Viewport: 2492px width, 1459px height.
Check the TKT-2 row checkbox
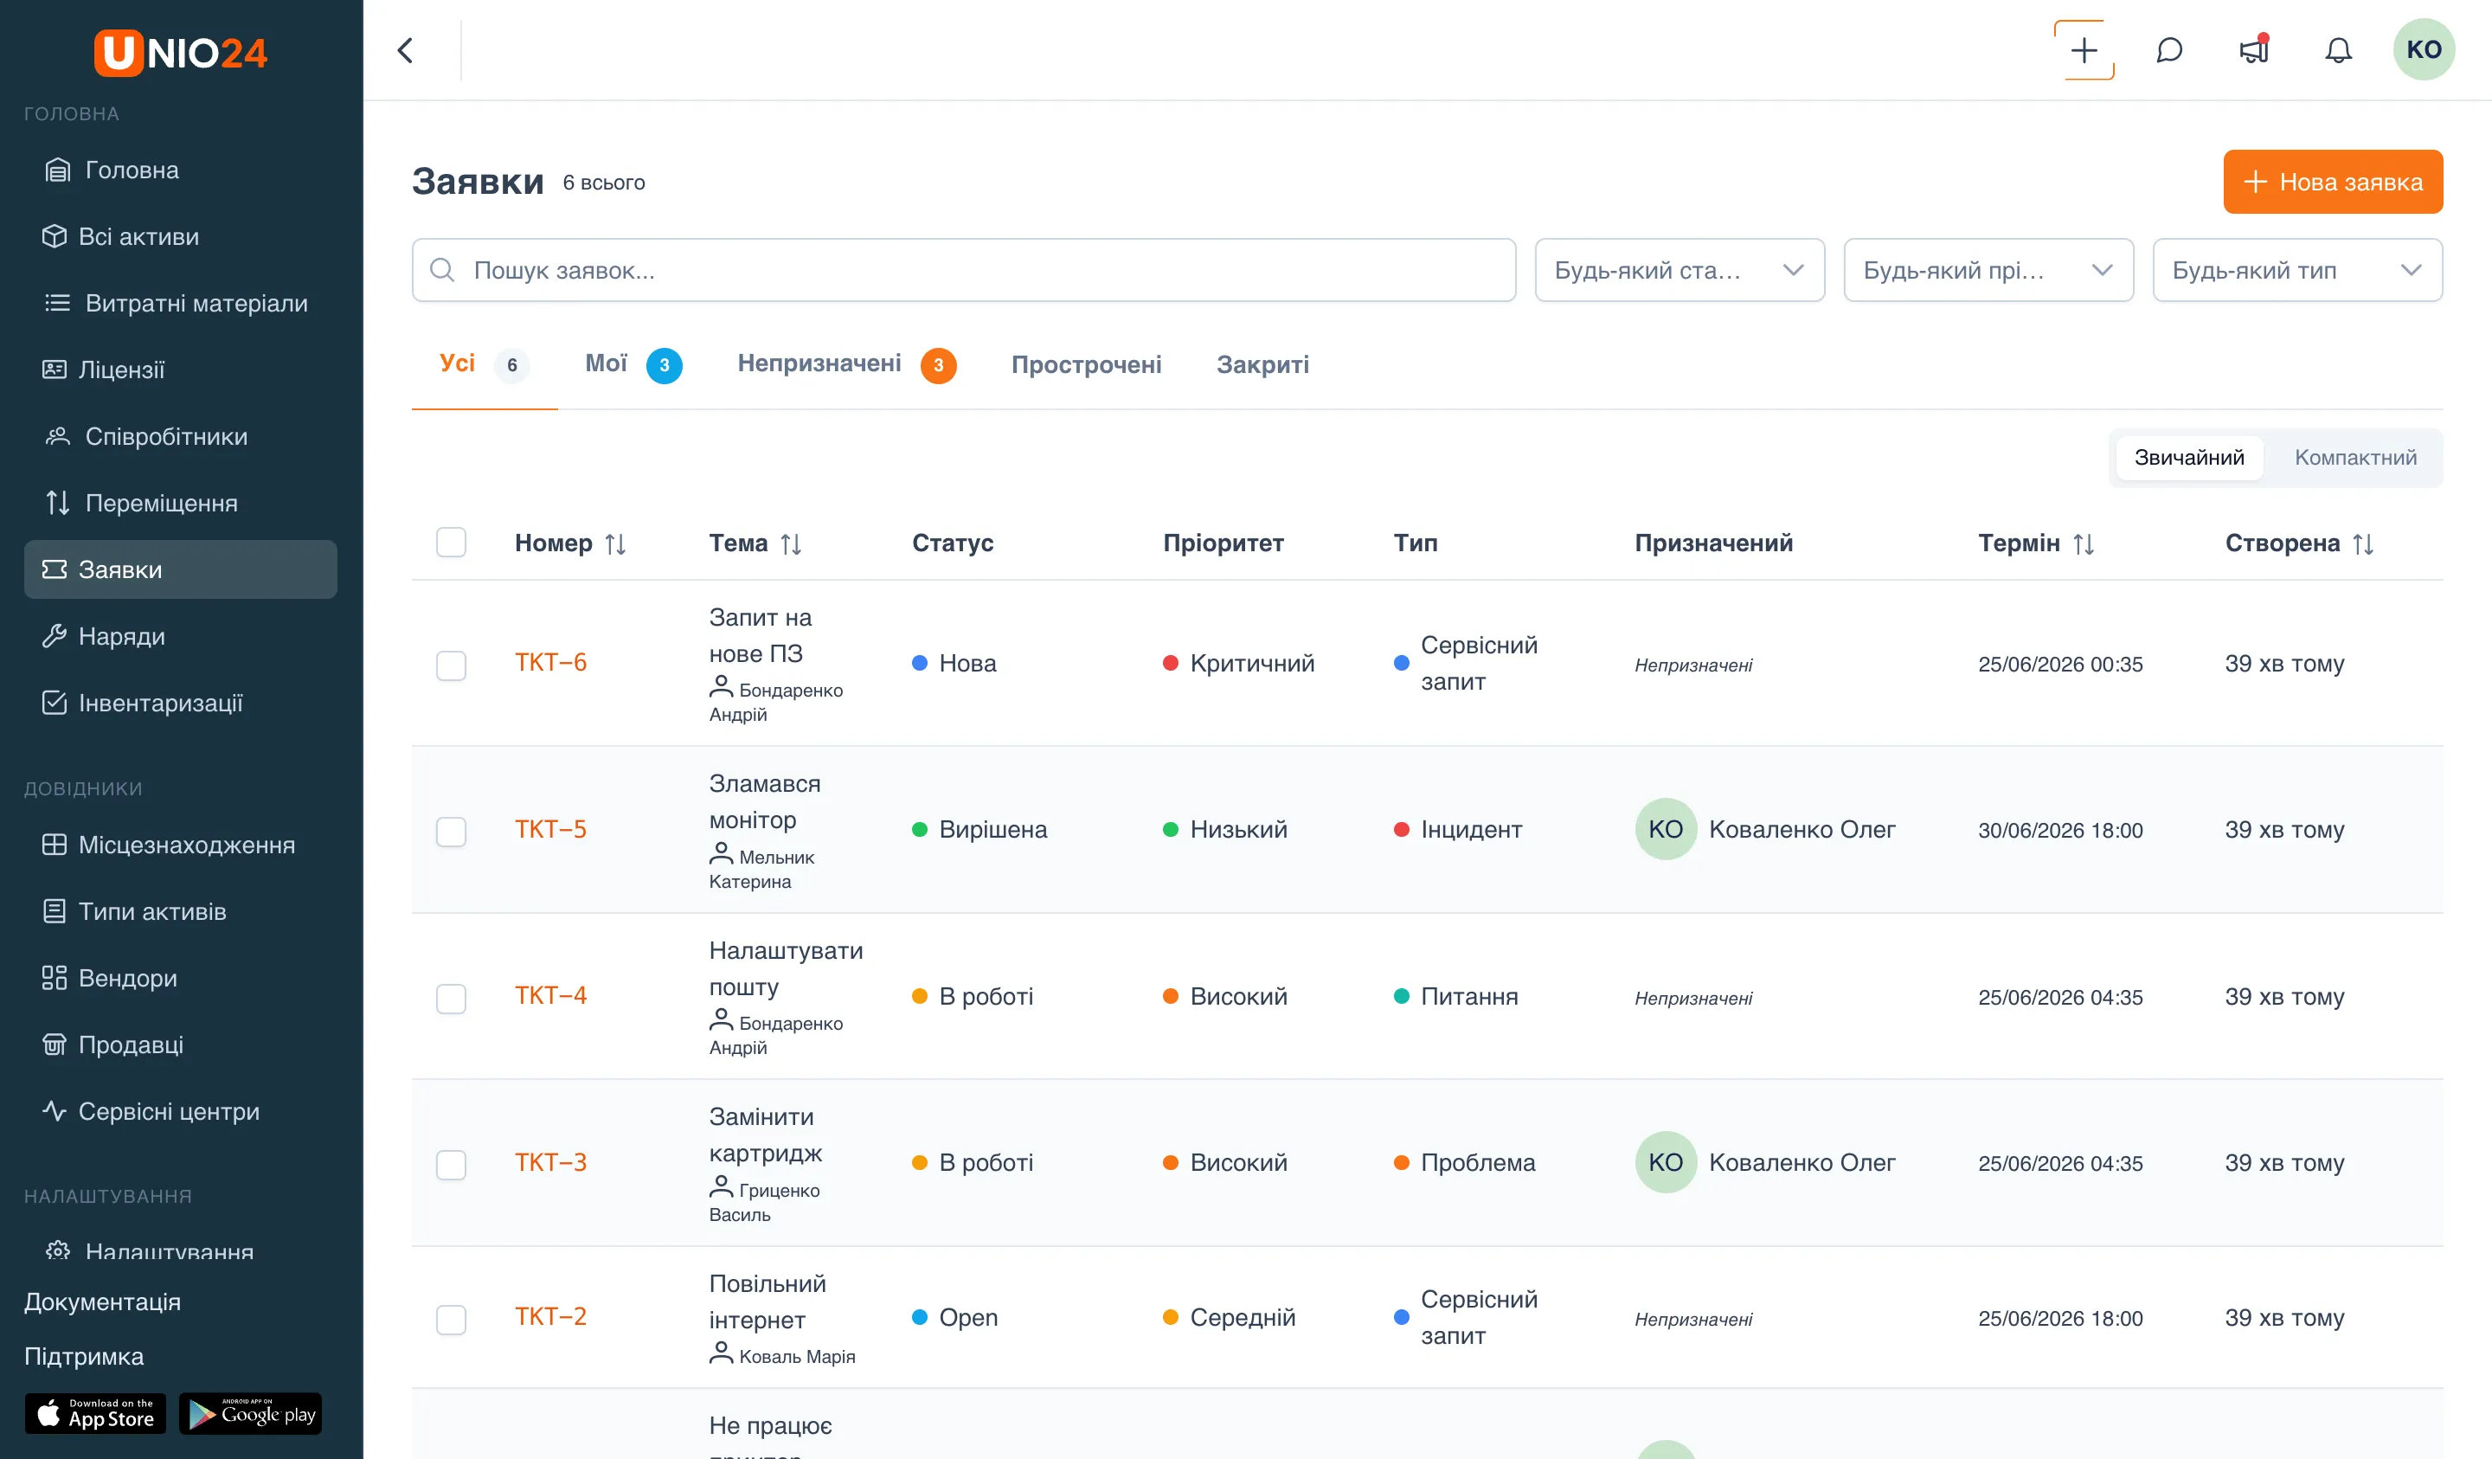tap(451, 1320)
